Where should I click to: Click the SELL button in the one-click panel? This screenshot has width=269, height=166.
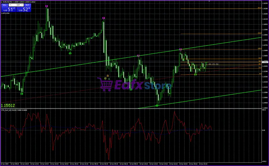pos(5,5)
